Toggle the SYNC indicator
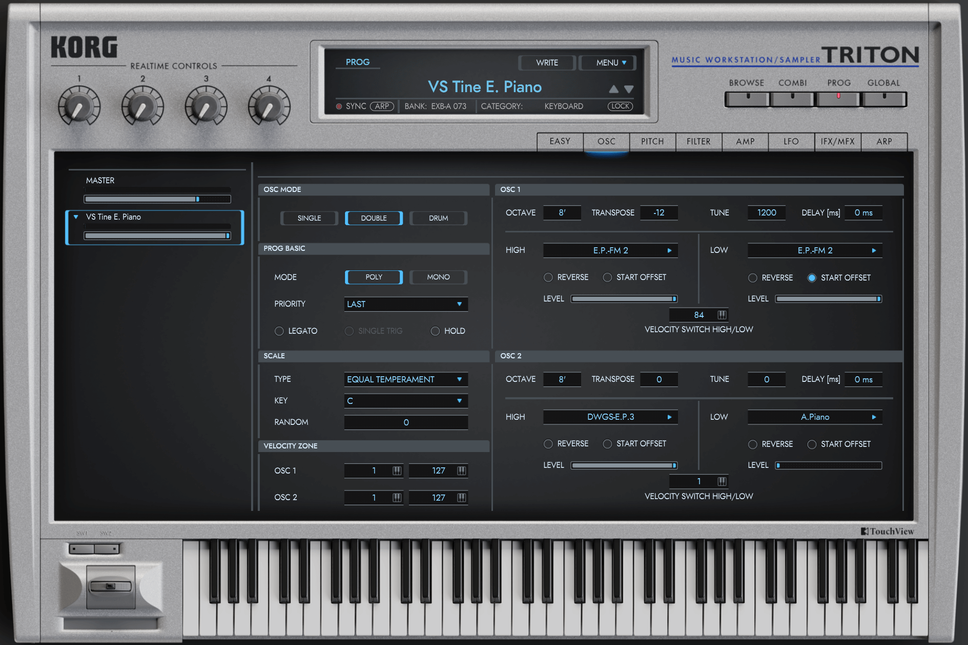The height and width of the screenshot is (645, 968). [x=339, y=106]
